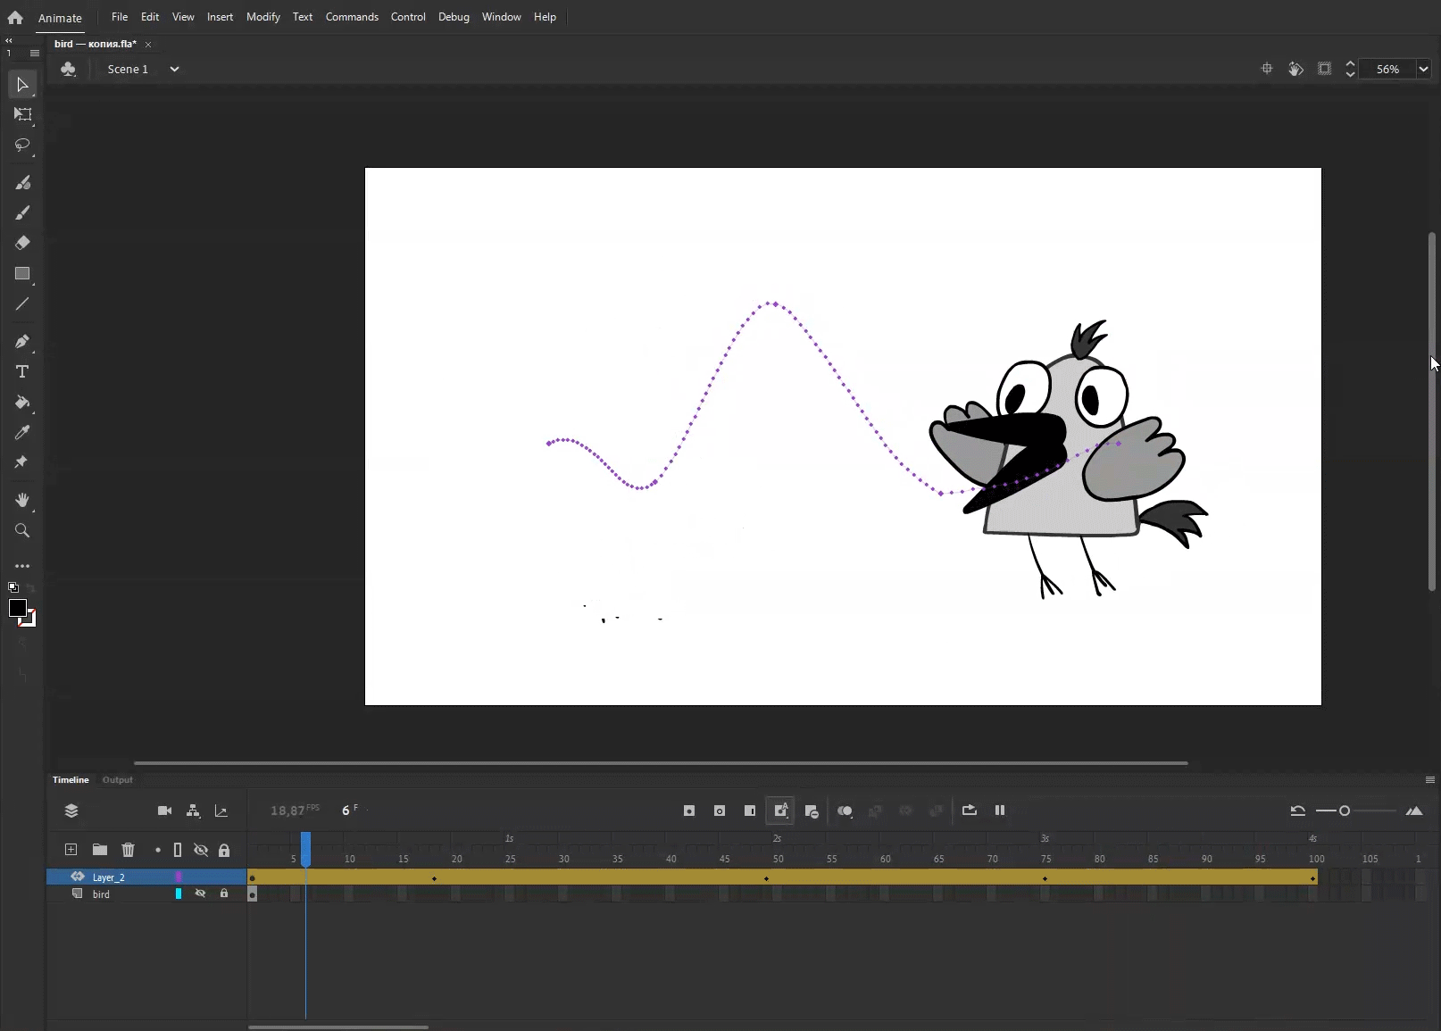Open the Modify menu
Screen dimensions: 1441x1031
point(262,17)
